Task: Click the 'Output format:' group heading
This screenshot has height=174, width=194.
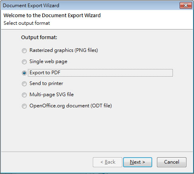Action: coord(39,38)
